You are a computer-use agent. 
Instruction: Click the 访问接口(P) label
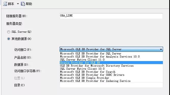click(x=23, y=50)
